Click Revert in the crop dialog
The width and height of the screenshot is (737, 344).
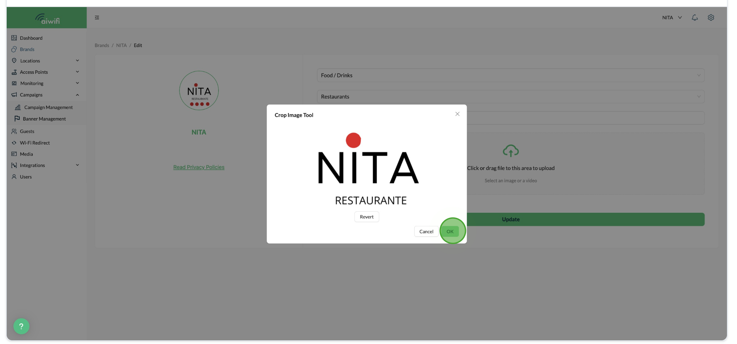click(366, 217)
